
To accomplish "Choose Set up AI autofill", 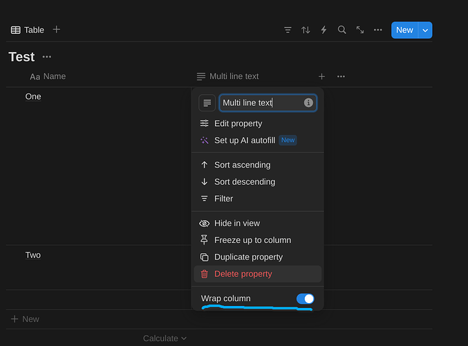I will 258,140.
